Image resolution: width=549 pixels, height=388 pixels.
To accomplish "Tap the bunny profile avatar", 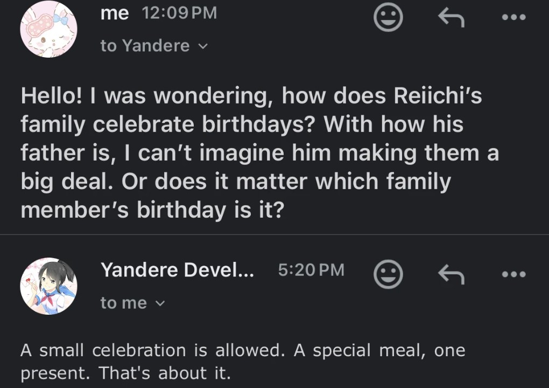I will (x=48, y=29).
